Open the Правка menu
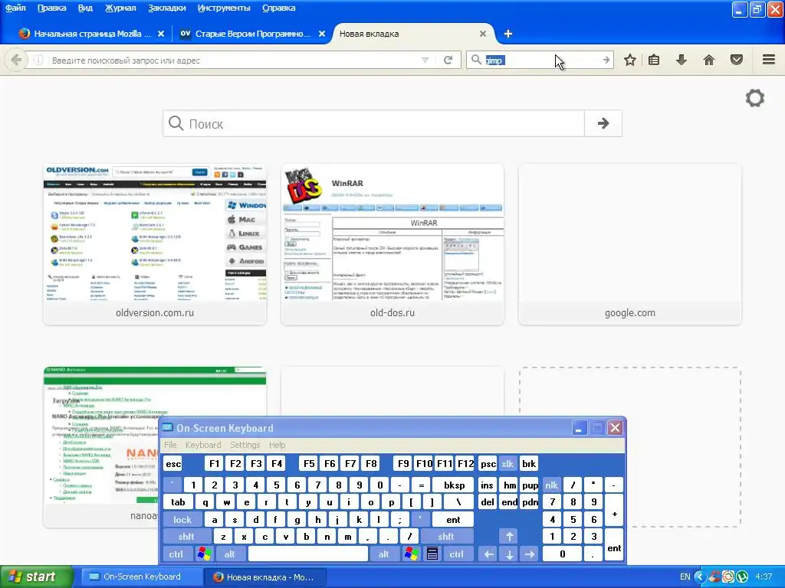The width and height of the screenshot is (785, 588). [51, 8]
